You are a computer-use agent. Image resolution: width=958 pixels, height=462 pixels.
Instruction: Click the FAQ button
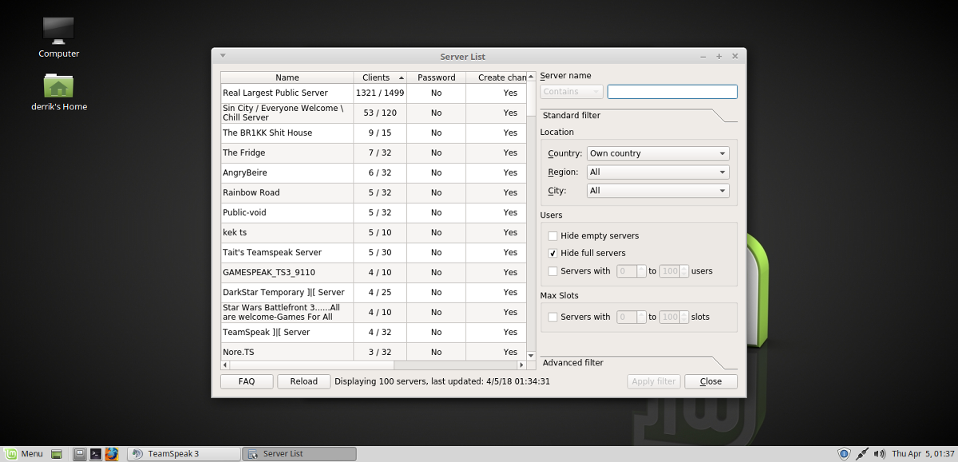click(x=247, y=381)
